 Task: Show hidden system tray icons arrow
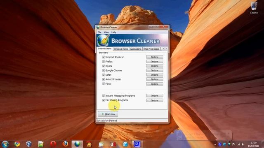pyautogui.click(x=215, y=144)
